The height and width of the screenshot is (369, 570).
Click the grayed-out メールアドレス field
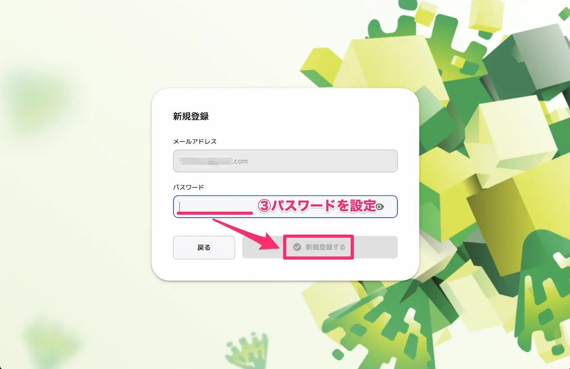point(285,161)
